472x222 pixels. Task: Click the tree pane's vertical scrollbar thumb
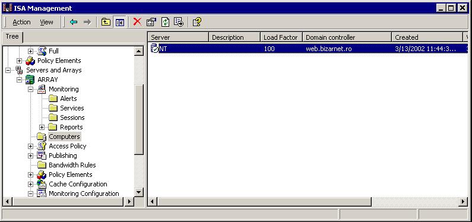[139, 119]
